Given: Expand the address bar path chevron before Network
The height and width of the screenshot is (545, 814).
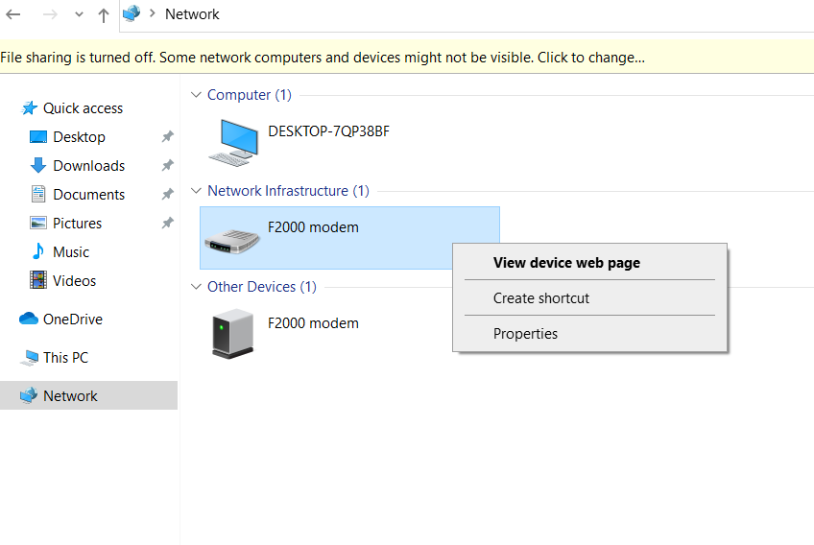Looking at the screenshot, I should coord(152,13).
